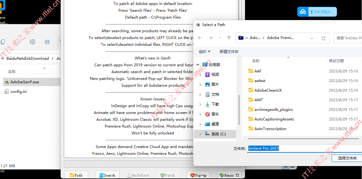The height and width of the screenshot is (179, 362).
Task: Expand the address bar history dropdown
Action: tap(312, 38)
